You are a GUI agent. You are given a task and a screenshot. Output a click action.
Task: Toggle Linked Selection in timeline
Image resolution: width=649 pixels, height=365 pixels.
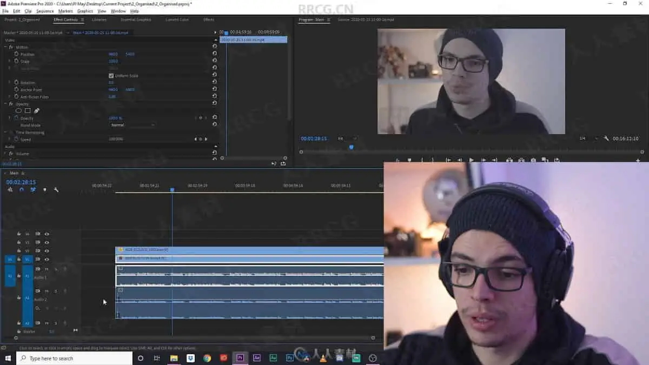[x=33, y=190]
